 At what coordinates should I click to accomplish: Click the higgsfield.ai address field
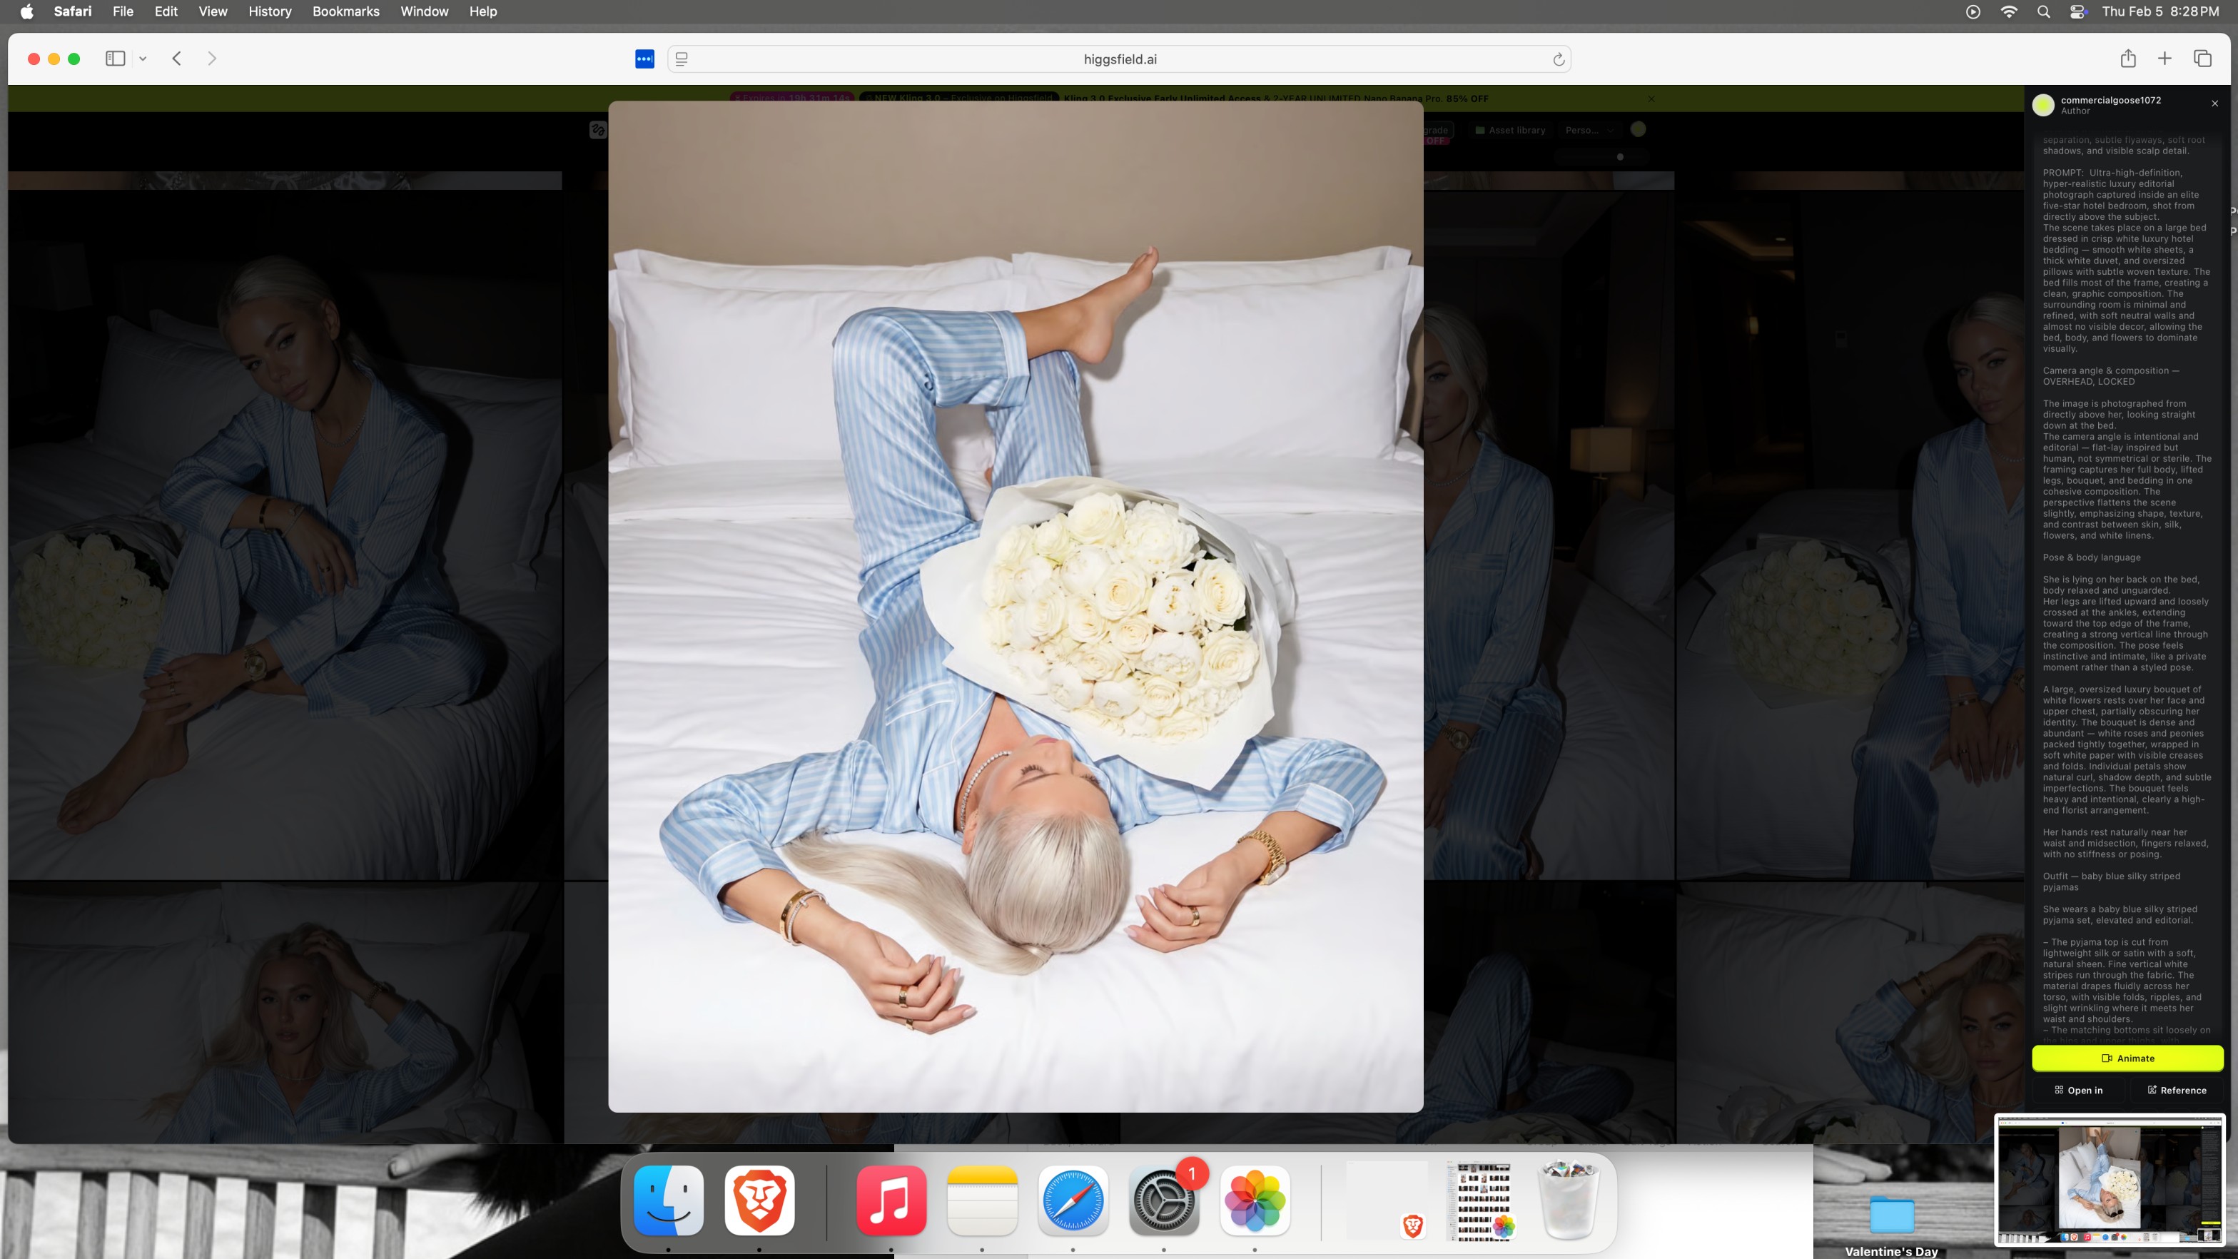tap(1119, 59)
